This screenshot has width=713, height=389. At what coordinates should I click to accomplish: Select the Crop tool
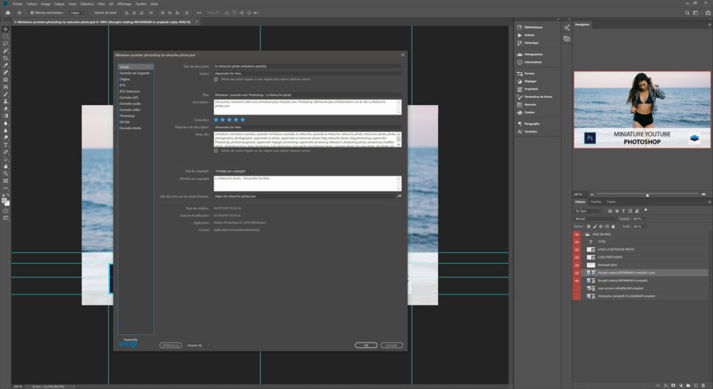click(x=6, y=58)
